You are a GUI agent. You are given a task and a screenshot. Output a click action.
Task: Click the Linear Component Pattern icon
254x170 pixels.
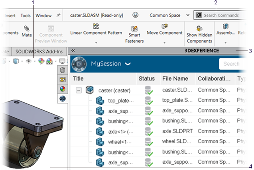coord(96,26)
